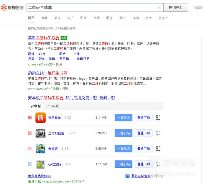Open the 安卓版二维码生成器 download result link
The width and height of the screenshot is (203, 184).
coord(72,98)
